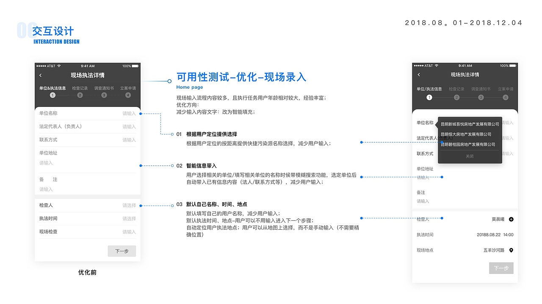542x304 pixels.
Task: Open the 检查人 selection field labeled 请选择
Action: point(128,205)
